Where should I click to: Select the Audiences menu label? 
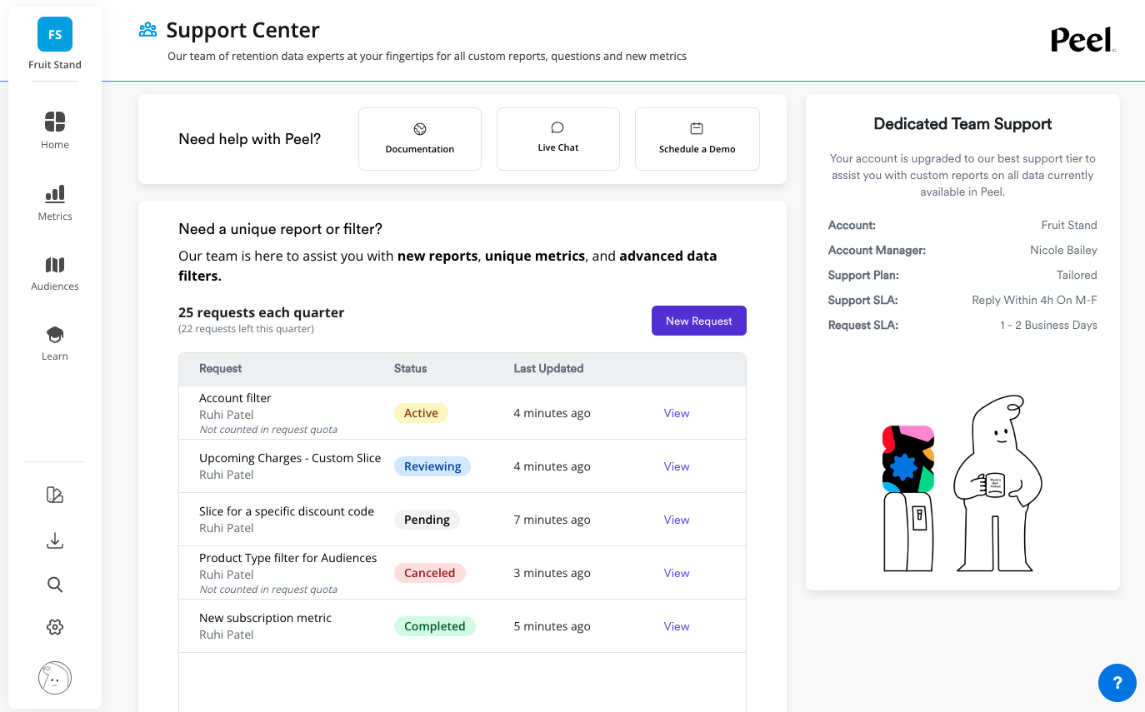pos(55,286)
